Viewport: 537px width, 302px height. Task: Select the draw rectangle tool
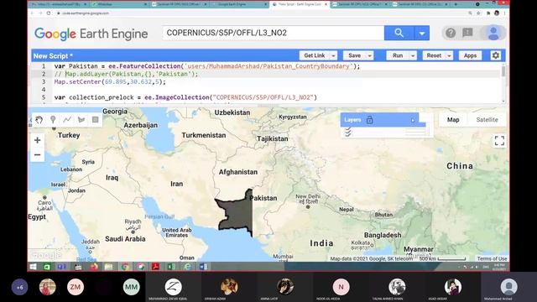tap(95, 119)
